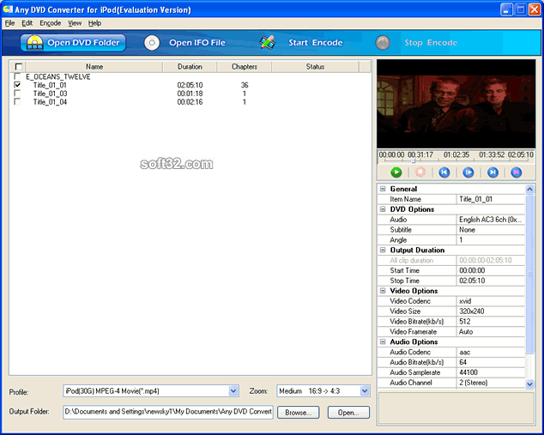Viewport: 544px width, 435px height.
Task: Click the Audio value English AC3 6ch
Action: 491,220
